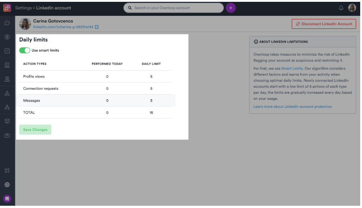Open Smart Limits link
Viewport: 362px width, 208px height.
(x=292, y=69)
